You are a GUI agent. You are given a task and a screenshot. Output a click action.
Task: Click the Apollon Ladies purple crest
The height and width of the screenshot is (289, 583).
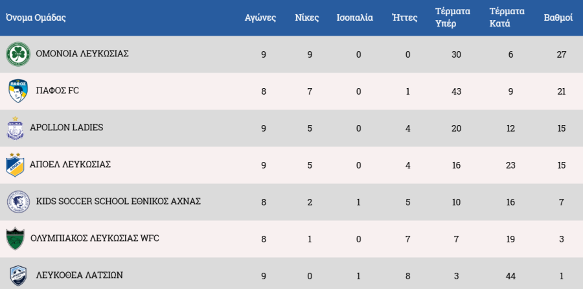coord(15,128)
